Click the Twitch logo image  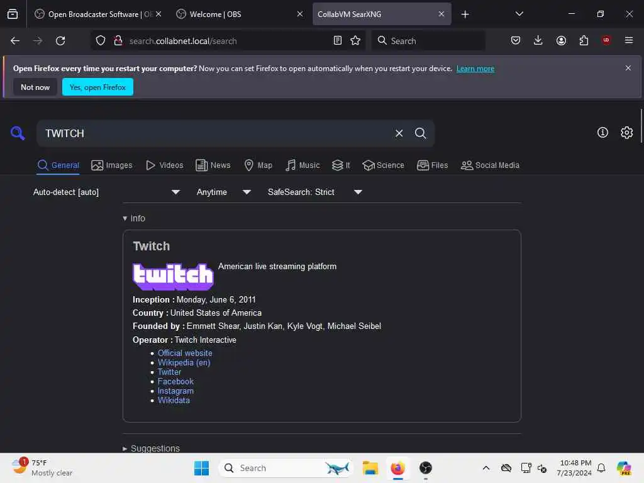173,276
